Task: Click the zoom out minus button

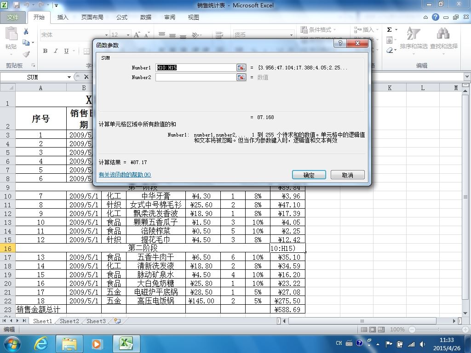Action: (x=412, y=330)
